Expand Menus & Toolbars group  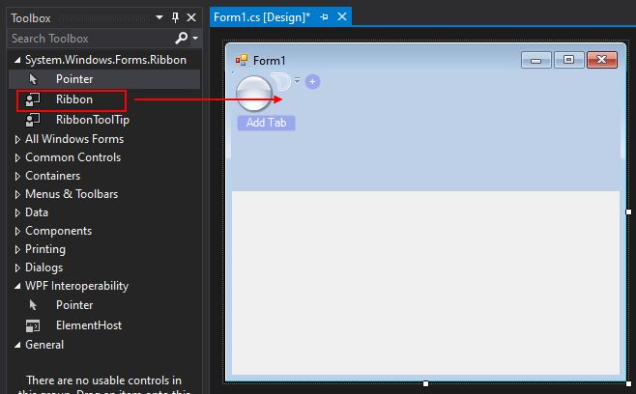pyautogui.click(x=17, y=194)
